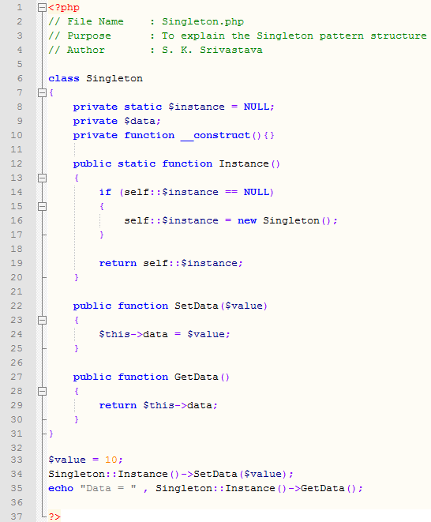Click line number 37 in the margin
Viewport: 431px width, 522px height.
pyautogui.click(x=17, y=516)
